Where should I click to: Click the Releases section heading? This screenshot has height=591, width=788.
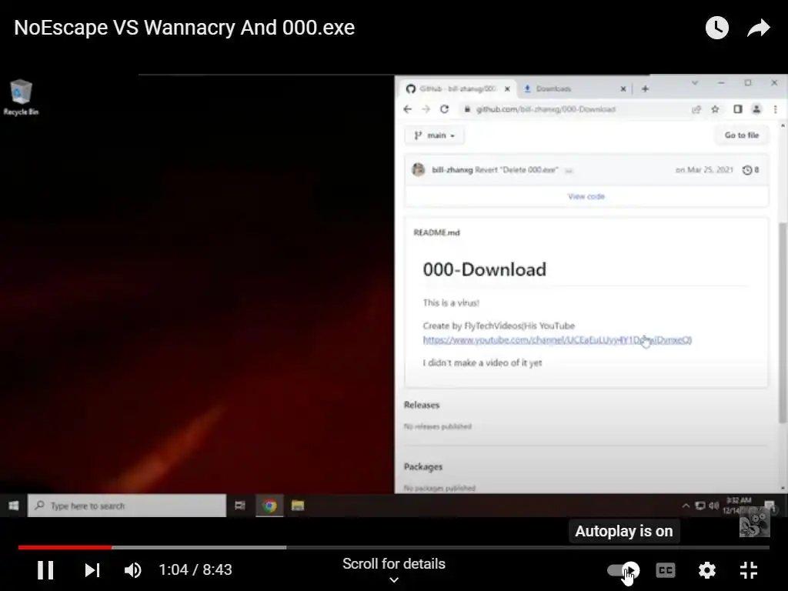(x=422, y=405)
